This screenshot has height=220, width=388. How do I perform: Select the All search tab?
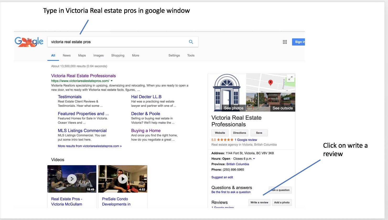(x=53, y=56)
